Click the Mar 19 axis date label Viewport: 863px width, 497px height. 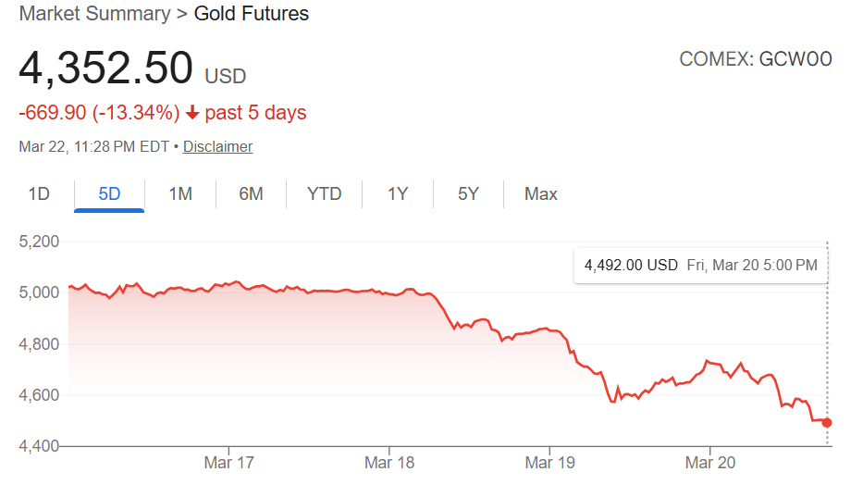549,463
